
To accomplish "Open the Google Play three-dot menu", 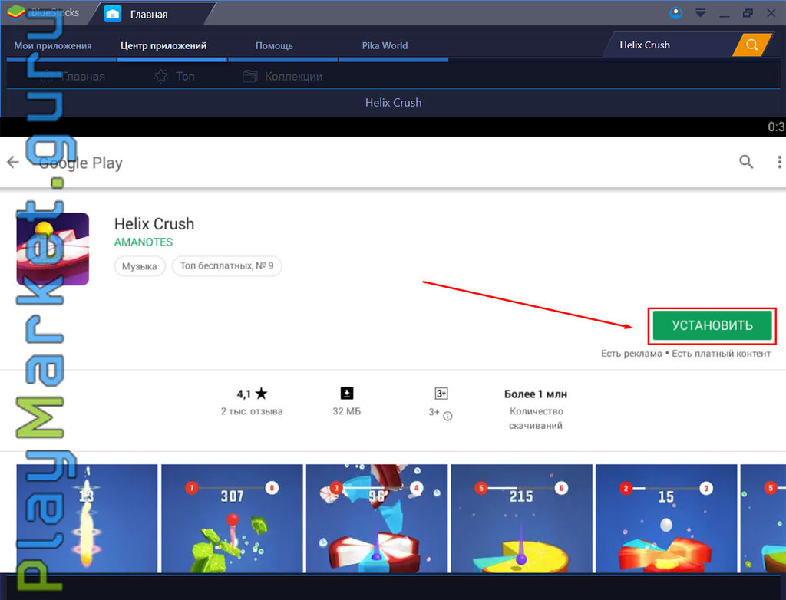I will tap(779, 162).
